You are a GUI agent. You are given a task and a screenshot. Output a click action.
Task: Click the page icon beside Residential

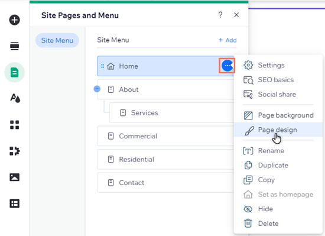[x=111, y=160]
